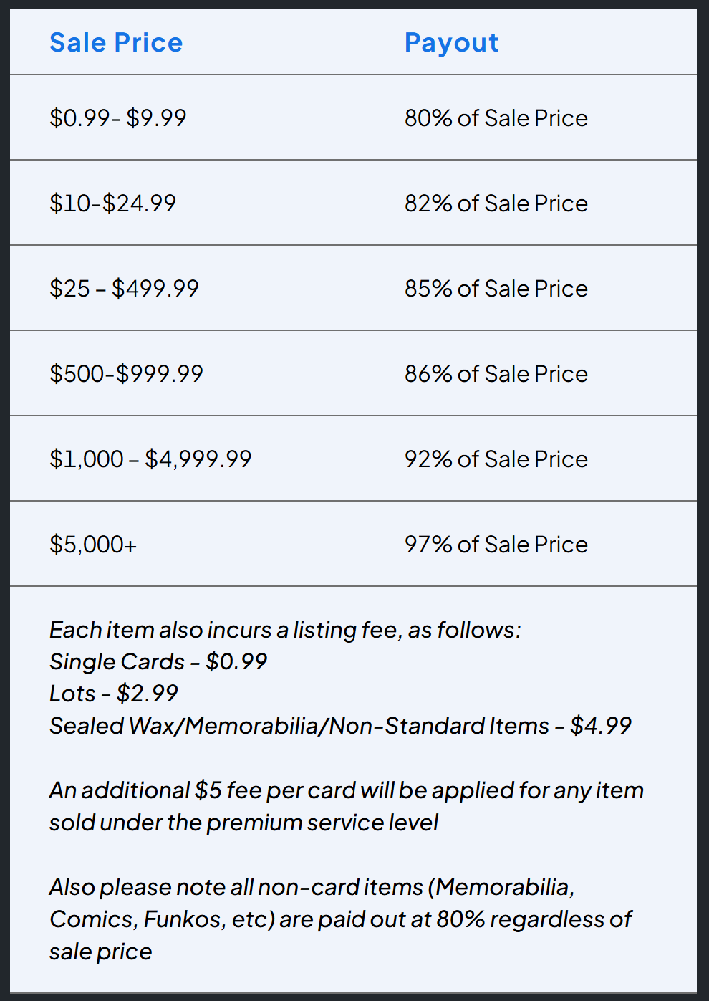Image resolution: width=709 pixels, height=1001 pixels.
Task: Click the non-card items 80% payout note
Action: pos(340,919)
